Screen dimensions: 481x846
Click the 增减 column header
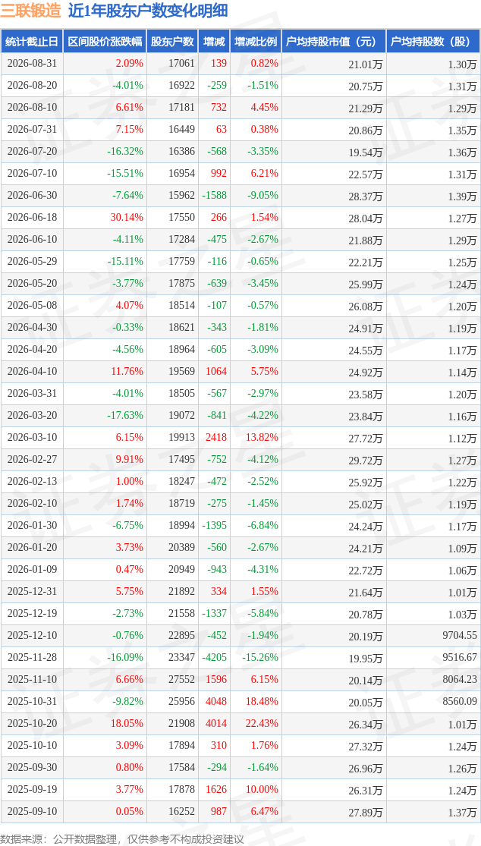(x=214, y=41)
